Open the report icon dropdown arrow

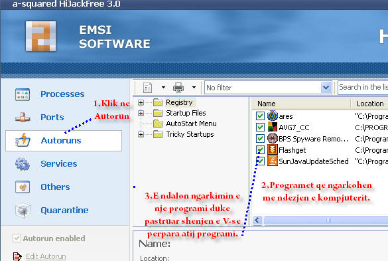click(x=163, y=87)
